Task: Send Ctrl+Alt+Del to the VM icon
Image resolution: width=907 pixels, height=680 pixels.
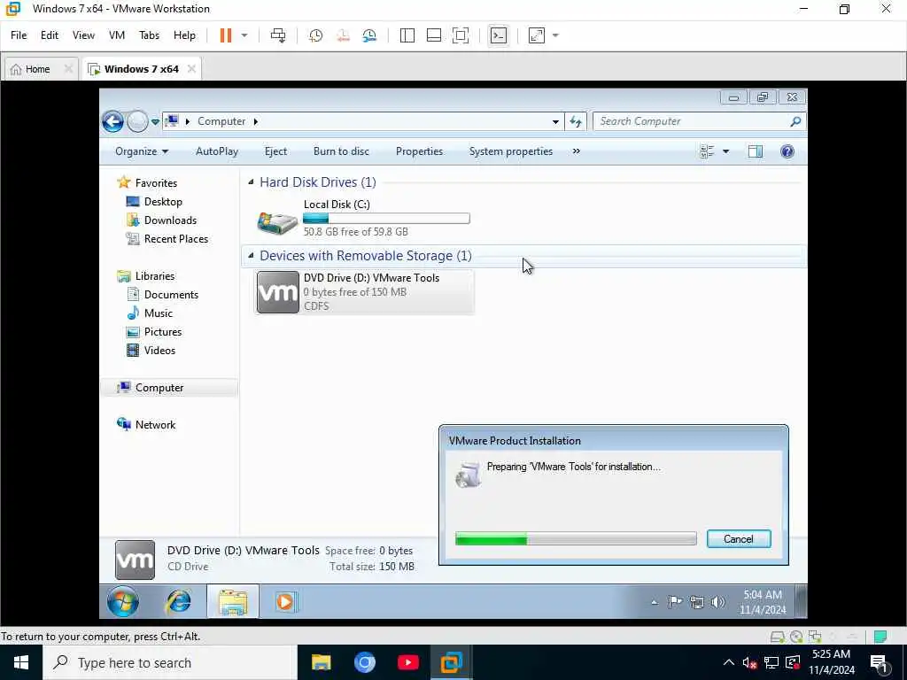Action: point(278,35)
